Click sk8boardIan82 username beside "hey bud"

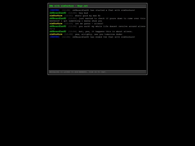coord(58,13)
